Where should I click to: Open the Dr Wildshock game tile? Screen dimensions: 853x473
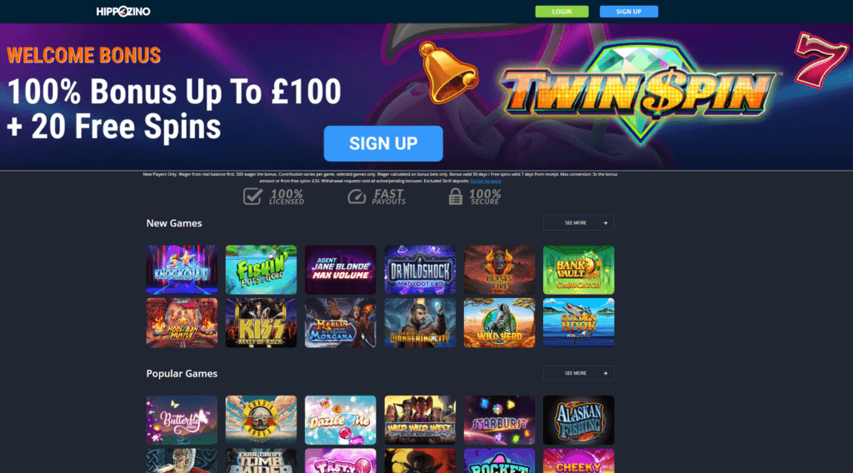(x=420, y=270)
